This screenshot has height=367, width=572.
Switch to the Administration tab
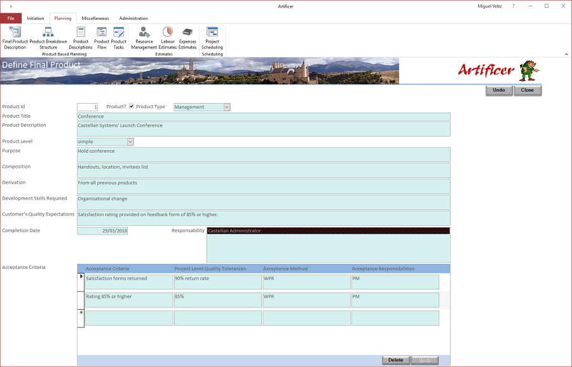point(133,18)
